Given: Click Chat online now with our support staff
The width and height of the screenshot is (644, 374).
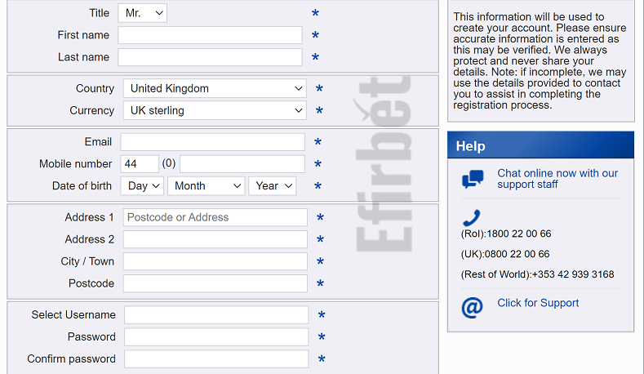Looking at the screenshot, I should click(557, 179).
